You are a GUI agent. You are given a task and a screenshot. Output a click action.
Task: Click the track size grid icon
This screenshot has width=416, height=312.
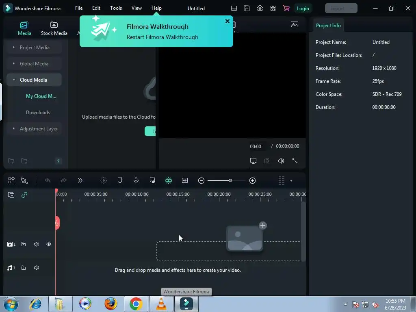pyautogui.click(x=282, y=180)
